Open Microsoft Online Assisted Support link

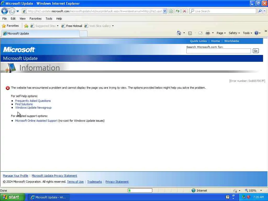36,121
